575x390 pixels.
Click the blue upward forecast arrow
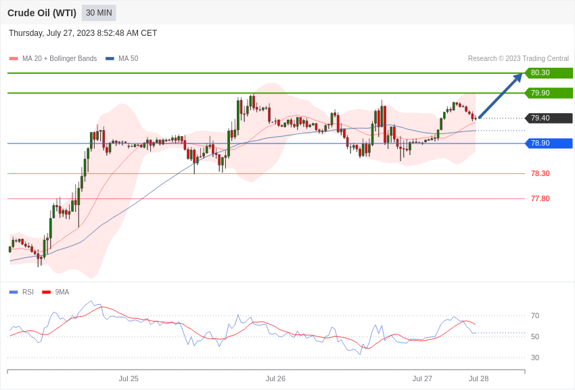coord(501,96)
